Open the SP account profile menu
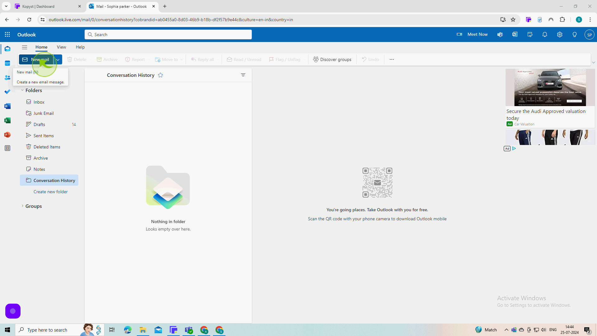Screen dimensions: 597x336 point(590,35)
